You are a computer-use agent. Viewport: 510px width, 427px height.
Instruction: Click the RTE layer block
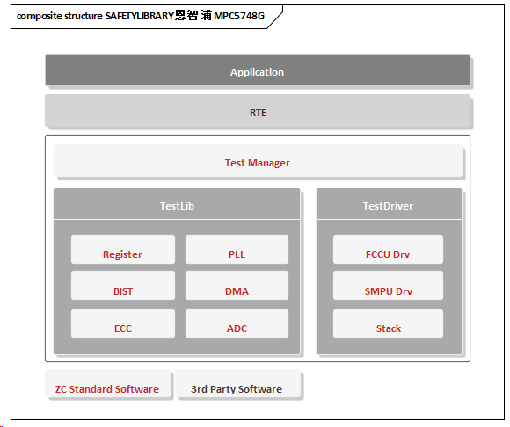click(x=258, y=111)
